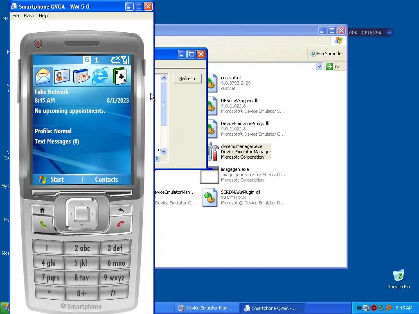Click the horizontal scroll right arrow in list
Image resolution: width=419 pixels, height=314 pixels.
pyautogui.click(x=157, y=158)
